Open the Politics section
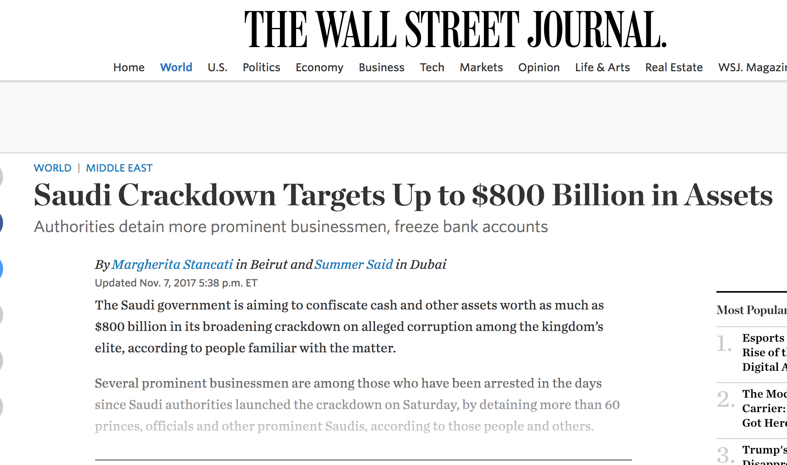Image resolution: width=787 pixels, height=465 pixels. (x=261, y=67)
